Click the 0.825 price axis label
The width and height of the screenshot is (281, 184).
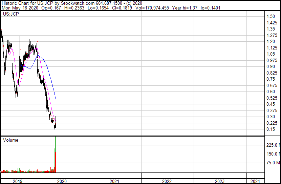272,73
